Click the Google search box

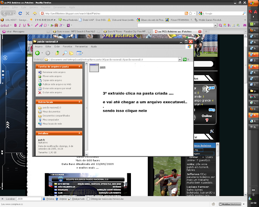[223, 14]
